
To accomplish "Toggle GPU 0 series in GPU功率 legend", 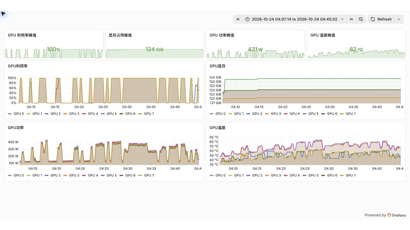I will 19,175.
